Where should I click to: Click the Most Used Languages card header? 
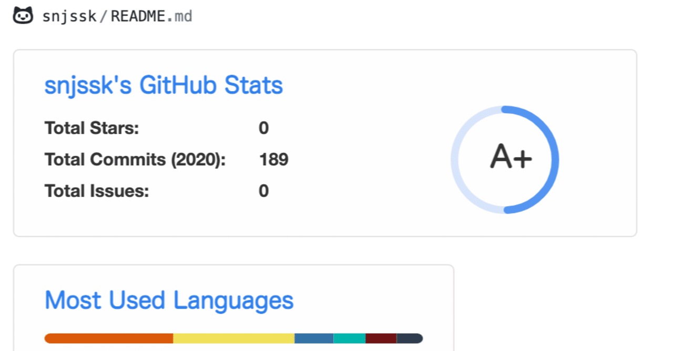(x=169, y=300)
